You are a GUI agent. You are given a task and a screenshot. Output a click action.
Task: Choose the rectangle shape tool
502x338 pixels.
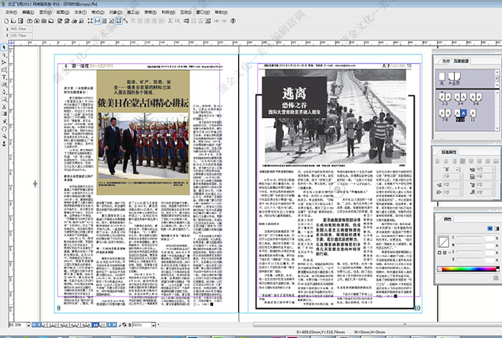coord(4,99)
